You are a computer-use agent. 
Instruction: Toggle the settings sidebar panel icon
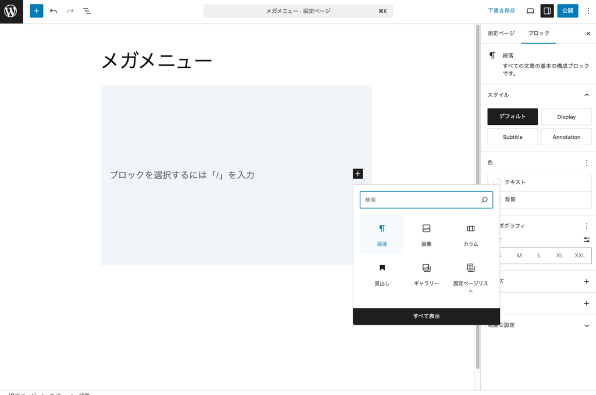(547, 10)
